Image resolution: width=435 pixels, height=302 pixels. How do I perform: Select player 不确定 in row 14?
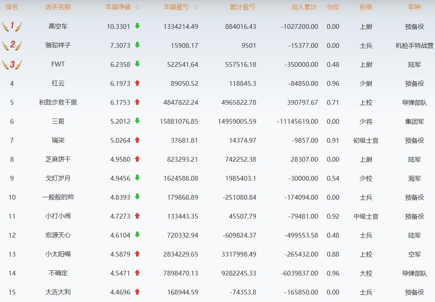coord(58,273)
